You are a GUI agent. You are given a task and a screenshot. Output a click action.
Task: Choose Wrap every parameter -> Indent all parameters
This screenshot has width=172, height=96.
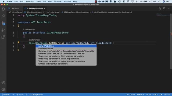pos(66,59)
